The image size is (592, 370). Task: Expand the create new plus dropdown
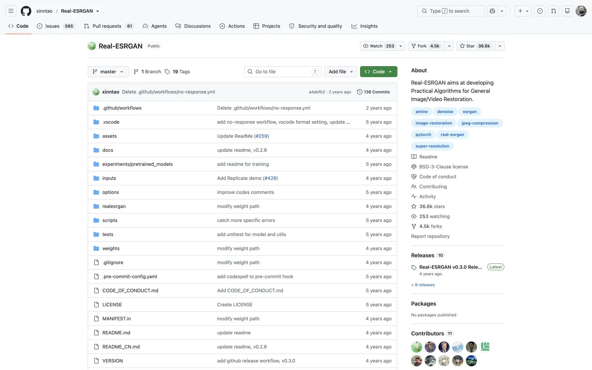523,11
